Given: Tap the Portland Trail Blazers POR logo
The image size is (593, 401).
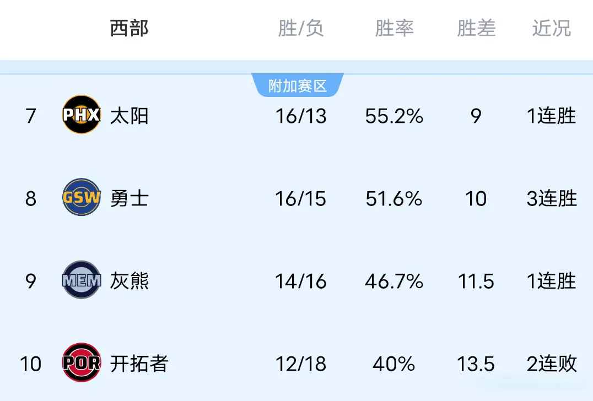Looking at the screenshot, I should 81,363.
